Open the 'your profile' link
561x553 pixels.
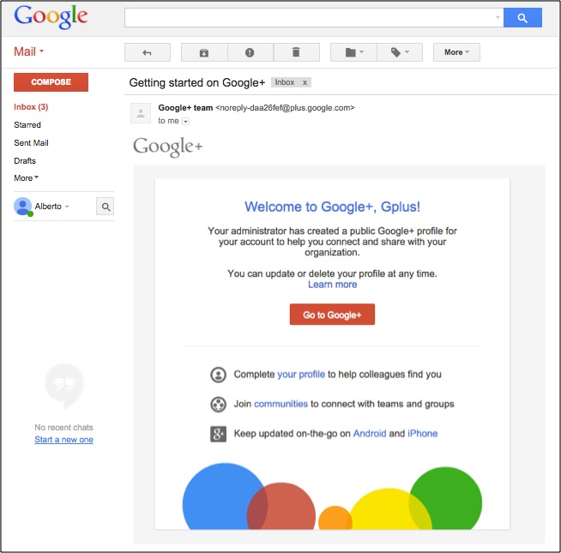[x=301, y=374]
